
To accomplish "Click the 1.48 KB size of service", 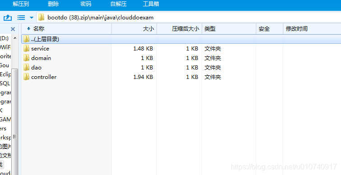I will click(x=143, y=49).
